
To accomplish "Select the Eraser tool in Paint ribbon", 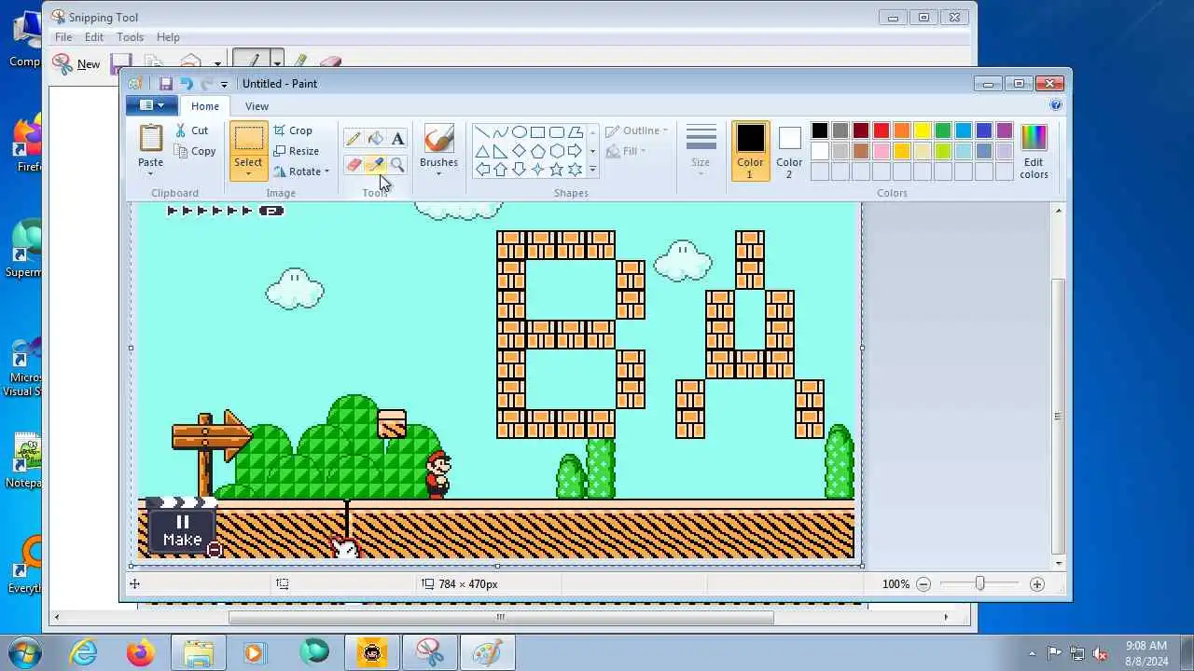I will pyautogui.click(x=353, y=165).
